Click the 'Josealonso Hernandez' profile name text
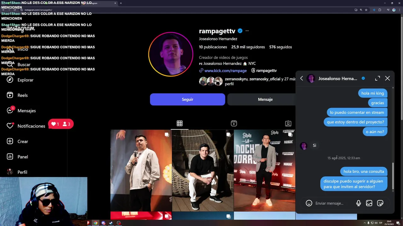This screenshot has height=226, width=403. coord(218,39)
